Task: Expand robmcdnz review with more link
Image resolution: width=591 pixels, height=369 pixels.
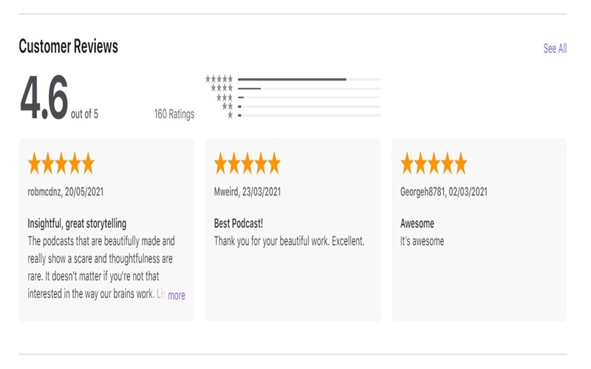Action: point(177,295)
